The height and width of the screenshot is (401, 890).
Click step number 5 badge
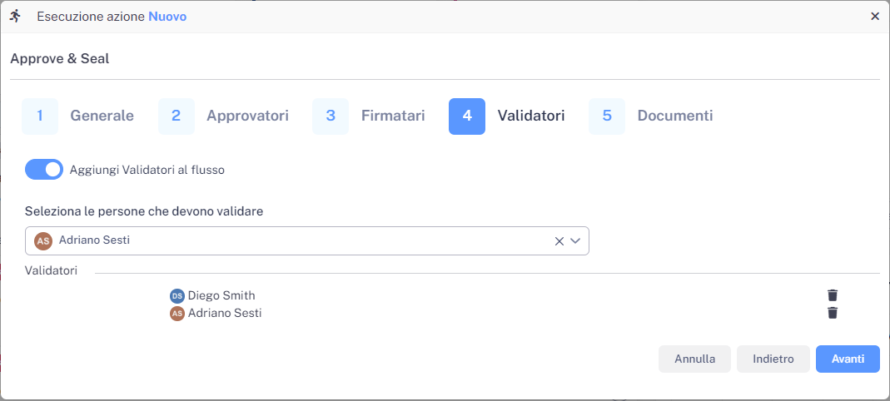point(607,116)
